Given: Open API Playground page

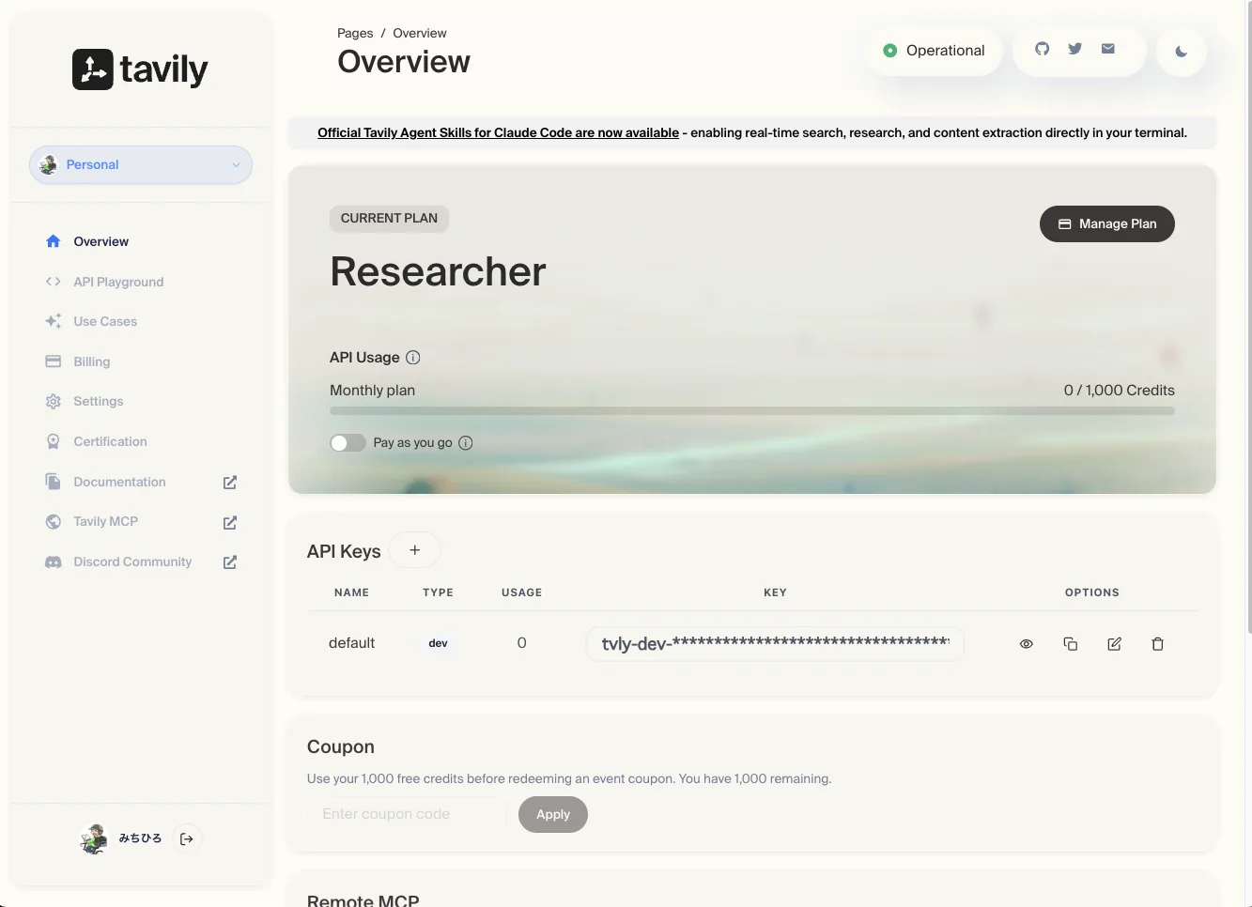Looking at the screenshot, I should [118, 282].
